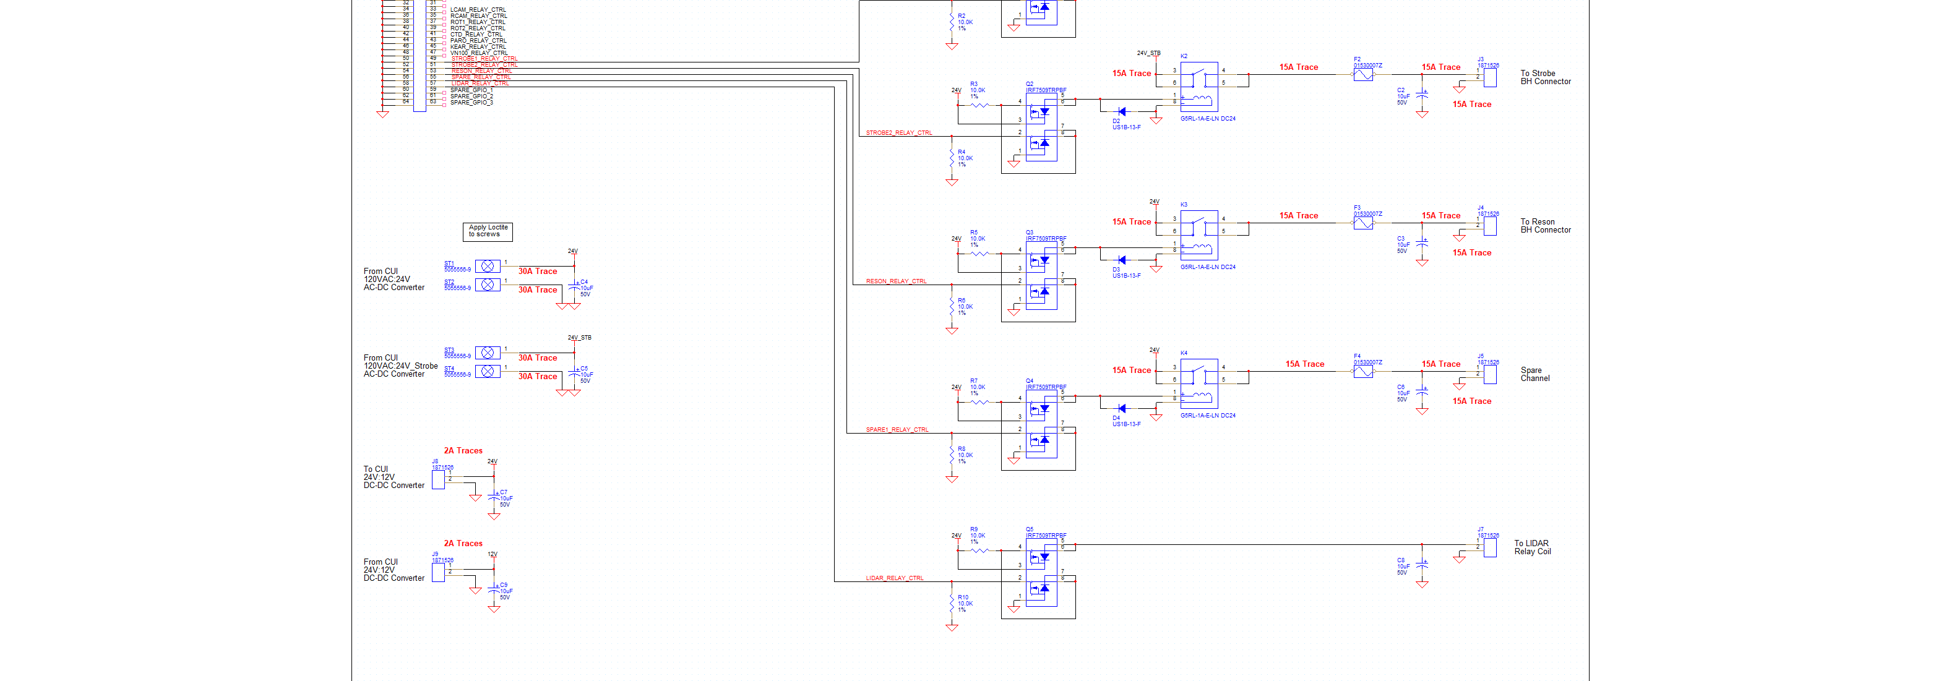This screenshot has height=681, width=1954.
Task: Select diode symbol D4
Action: coord(1122,409)
